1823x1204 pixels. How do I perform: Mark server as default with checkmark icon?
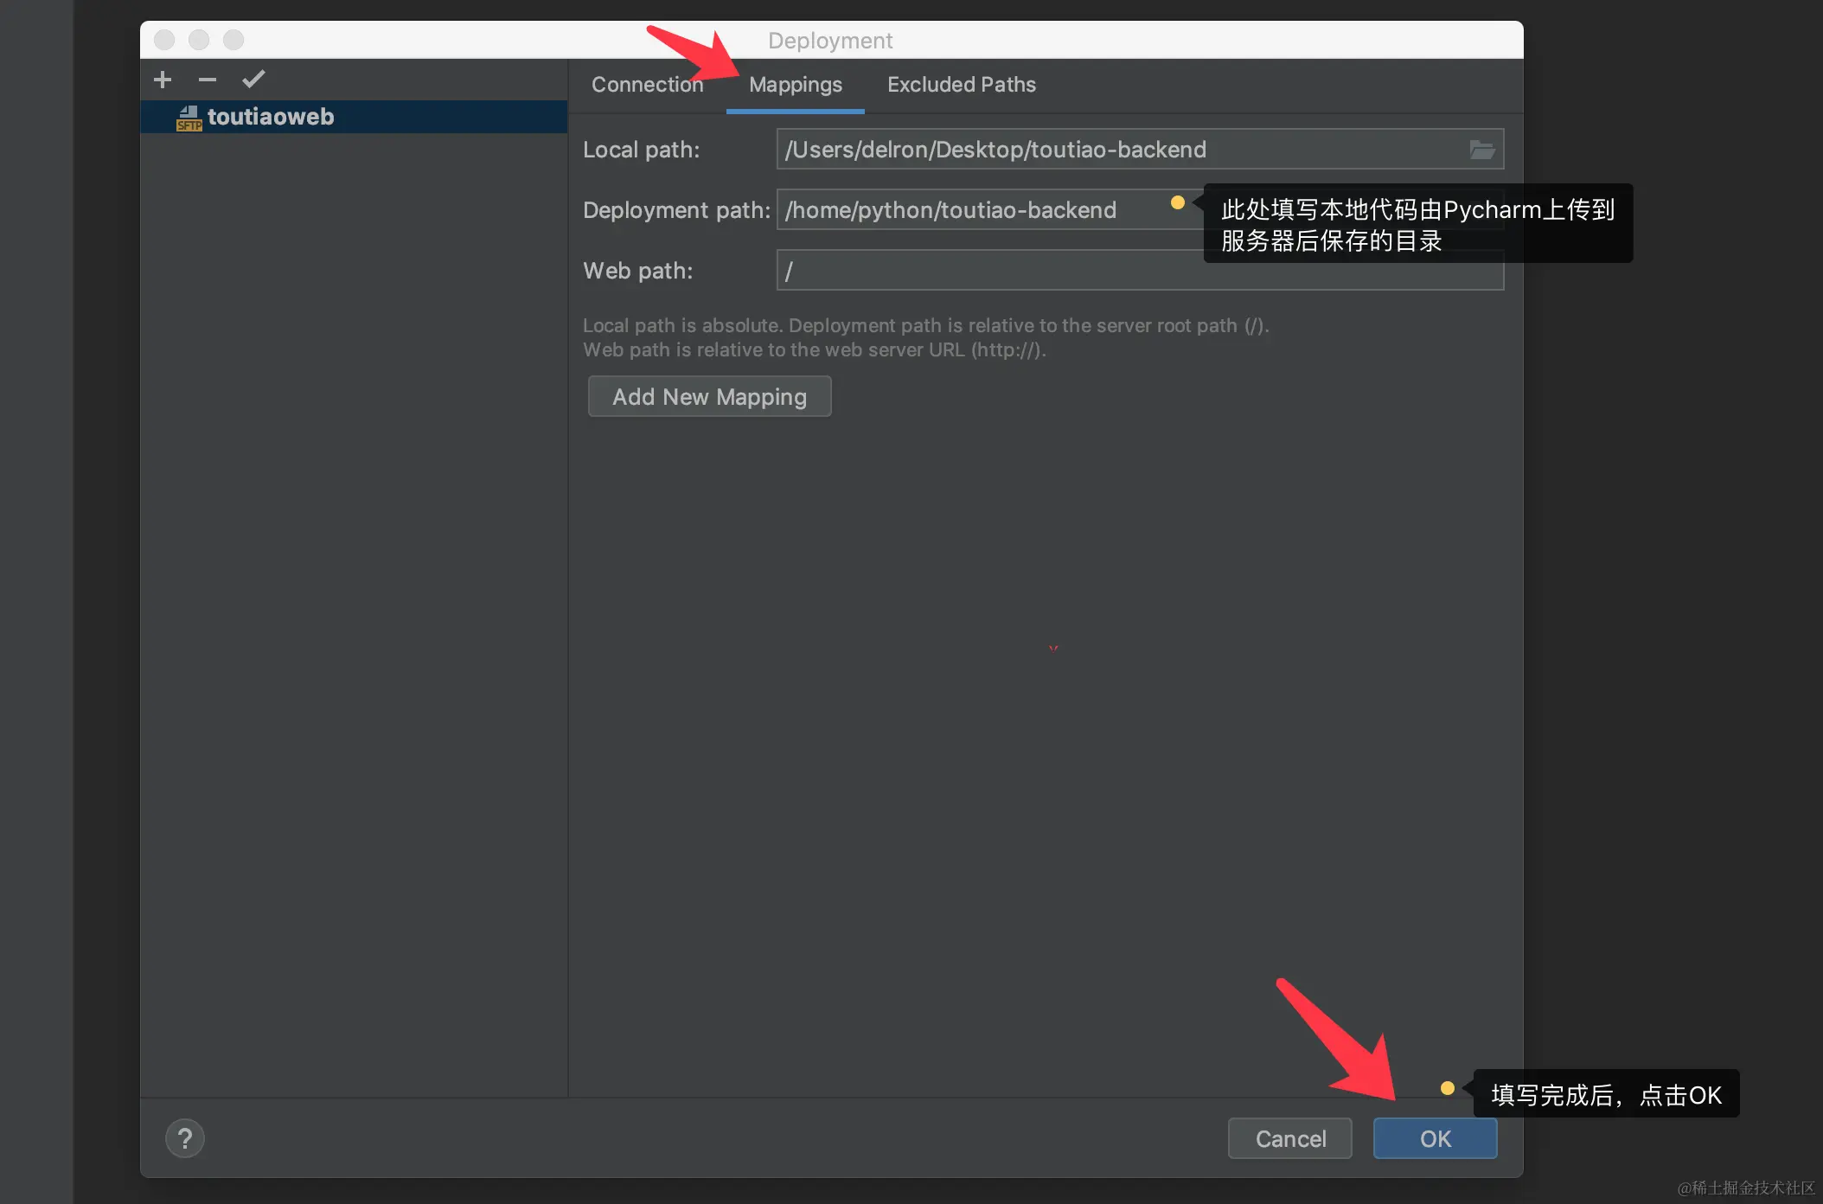pos(253,80)
